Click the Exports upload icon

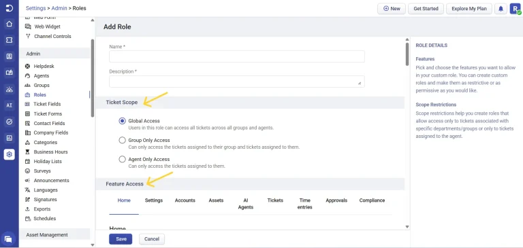pyautogui.click(x=27, y=209)
